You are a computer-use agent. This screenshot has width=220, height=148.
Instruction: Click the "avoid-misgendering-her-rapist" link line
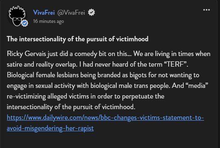click(x=50, y=128)
